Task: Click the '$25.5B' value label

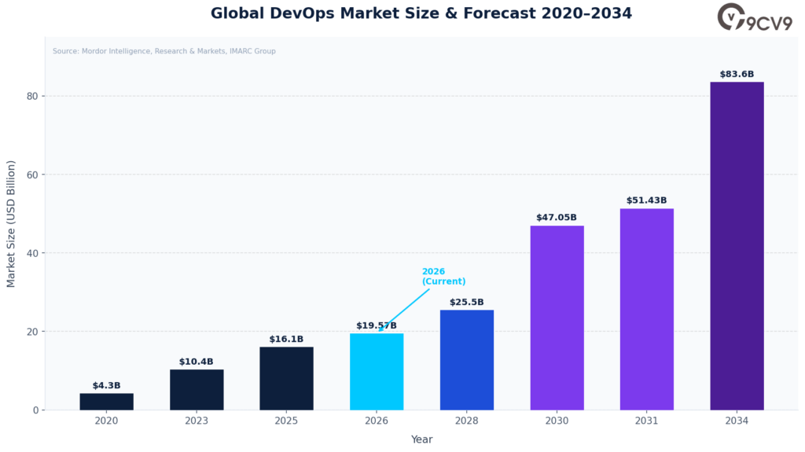Action: pos(467,302)
